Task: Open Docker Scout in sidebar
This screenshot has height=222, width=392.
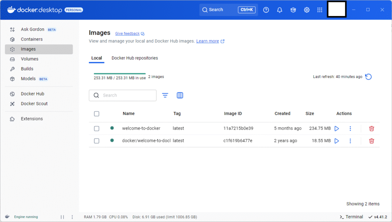Action: 39,104
